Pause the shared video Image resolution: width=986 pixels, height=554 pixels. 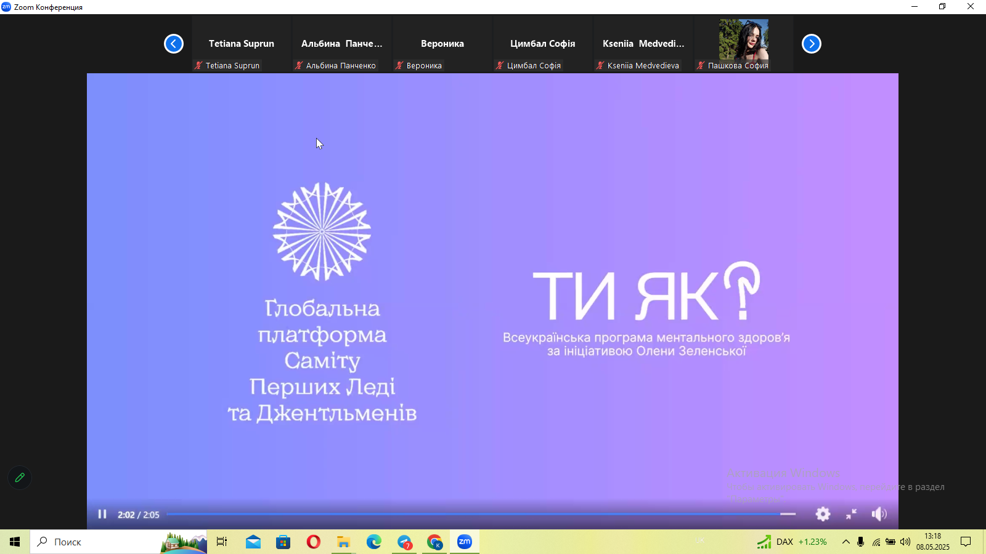pyautogui.click(x=102, y=514)
